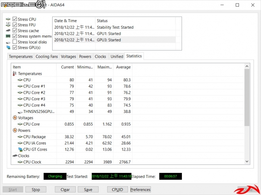Click the Average column header
261x195 pixels.
pyautogui.click(x=123, y=67)
